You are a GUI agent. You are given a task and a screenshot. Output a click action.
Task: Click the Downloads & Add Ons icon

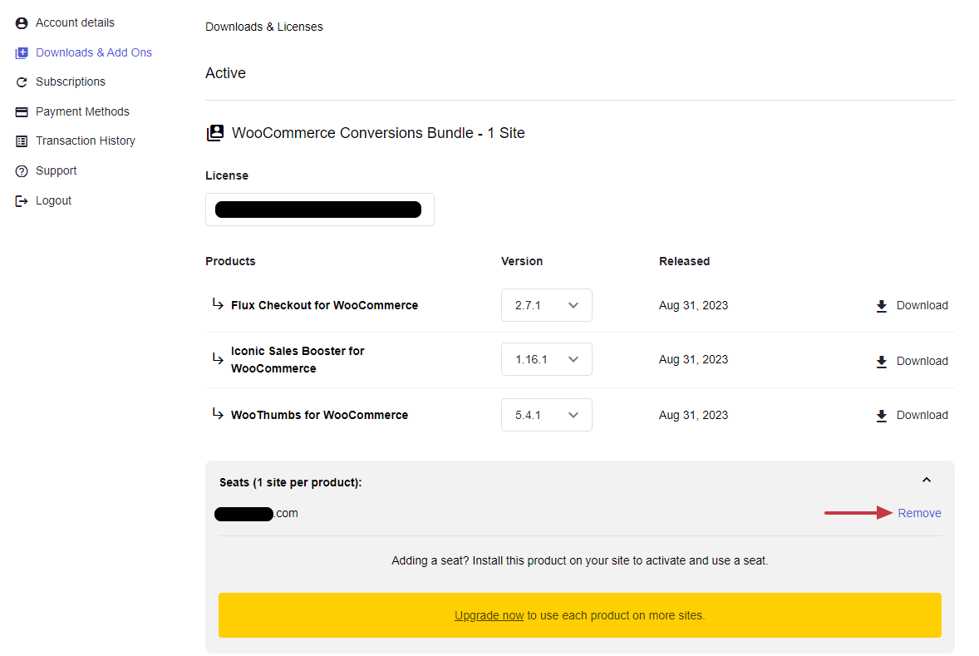tap(22, 52)
